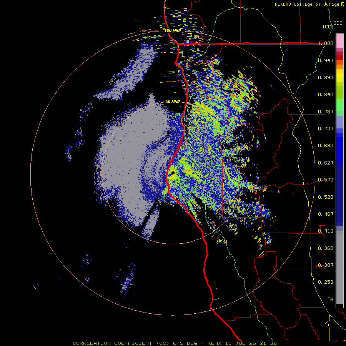Click the 0.253 scale value
Image resolution: width=346 pixels, height=346 pixels.
[326, 282]
